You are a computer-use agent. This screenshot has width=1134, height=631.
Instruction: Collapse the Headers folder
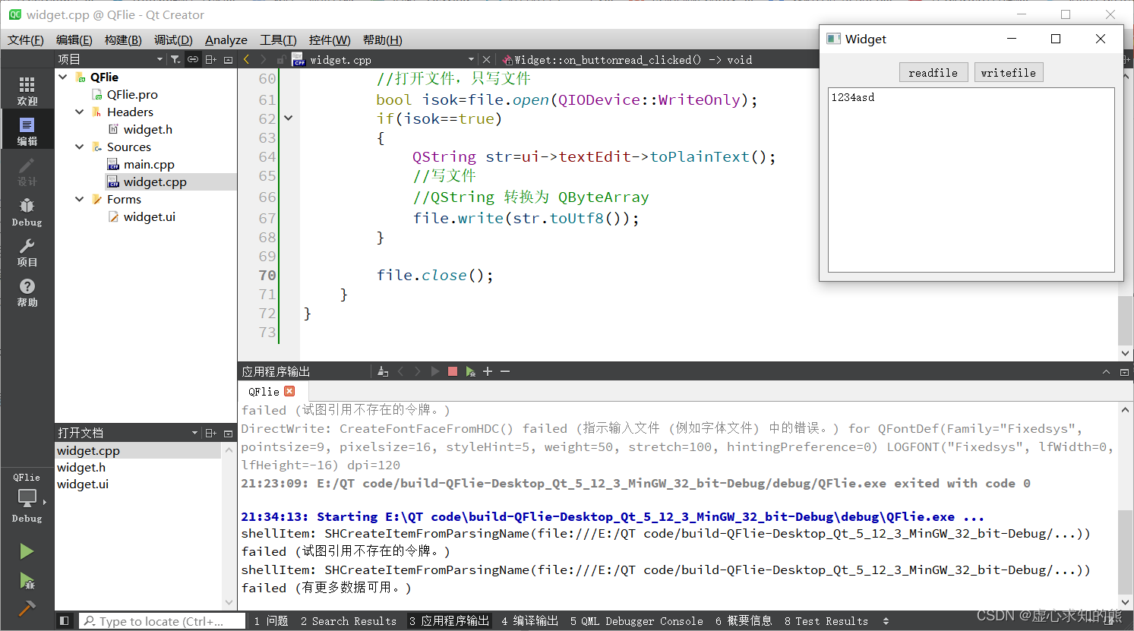[80, 112]
